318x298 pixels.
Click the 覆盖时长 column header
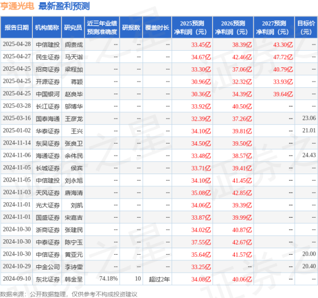(x=157, y=28)
